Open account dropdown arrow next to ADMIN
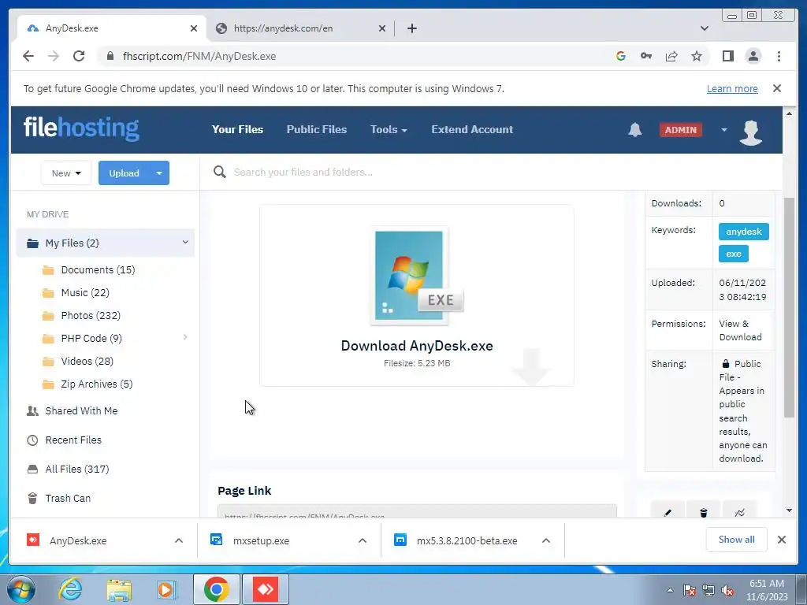 point(723,130)
